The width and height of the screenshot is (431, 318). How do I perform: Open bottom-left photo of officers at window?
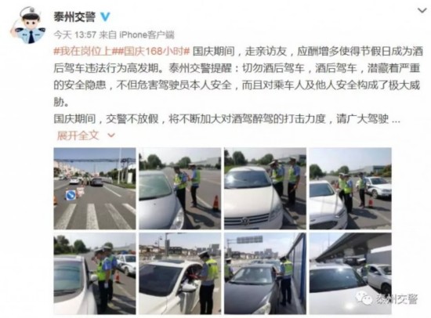pyautogui.click(x=95, y=273)
